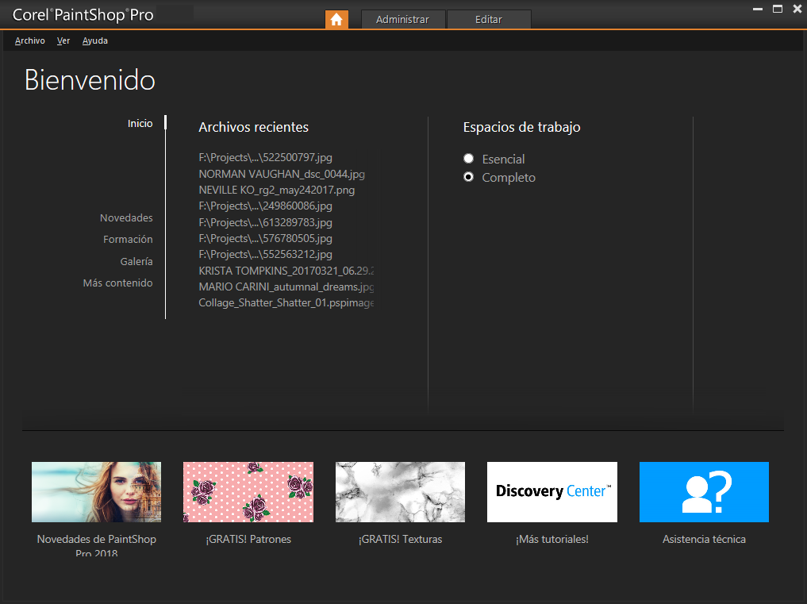Switch to the Administrar tab
This screenshot has height=604, width=807.
coord(403,20)
